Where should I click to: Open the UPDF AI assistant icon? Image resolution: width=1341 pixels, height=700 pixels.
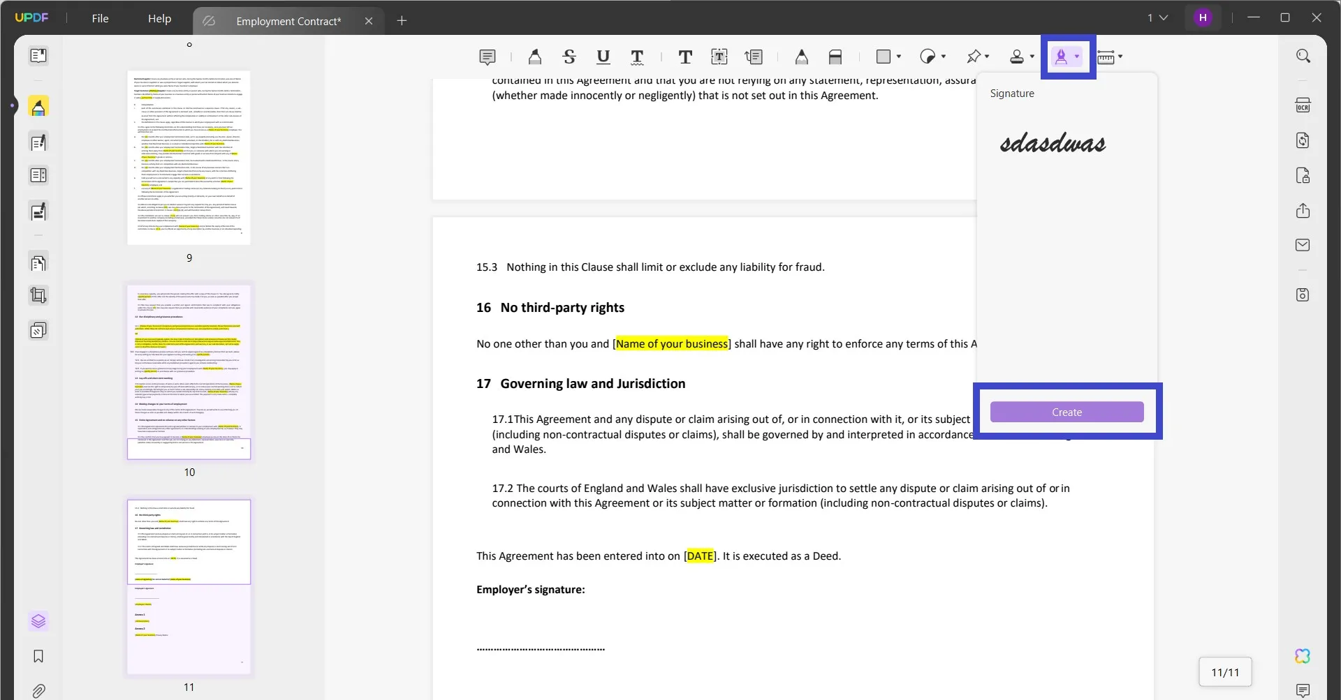tap(1303, 656)
